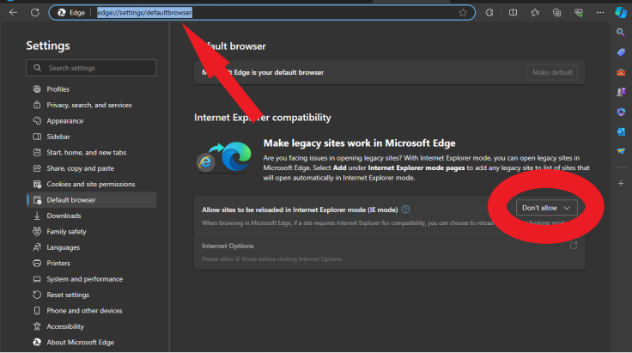The image size is (632, 353).
Task: Open the Extensions puzzle icon
Action: 489,13
